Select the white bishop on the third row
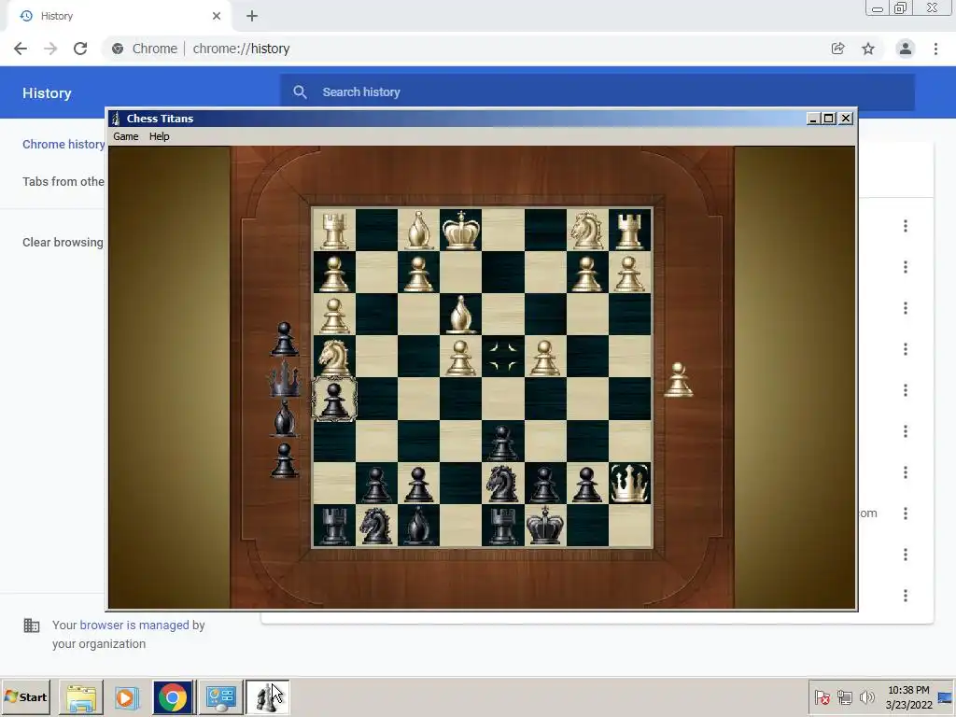 point(461,314)
